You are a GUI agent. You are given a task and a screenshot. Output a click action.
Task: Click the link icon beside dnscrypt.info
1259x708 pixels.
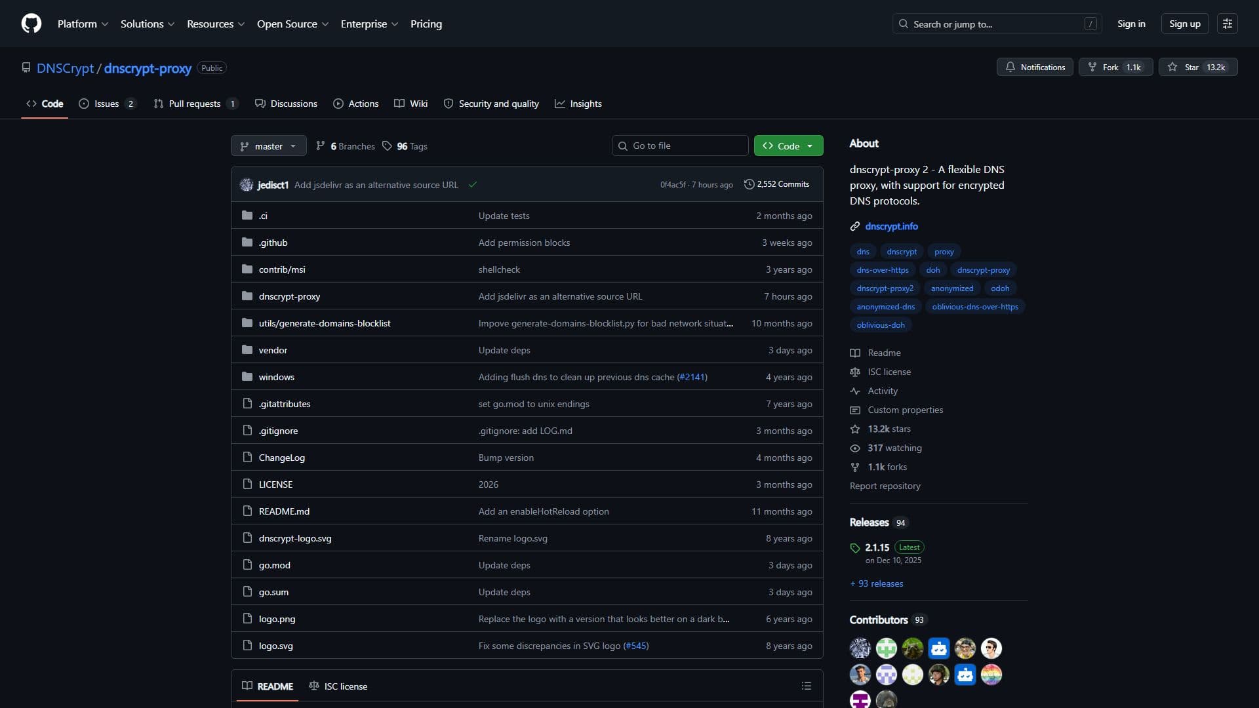855,226
